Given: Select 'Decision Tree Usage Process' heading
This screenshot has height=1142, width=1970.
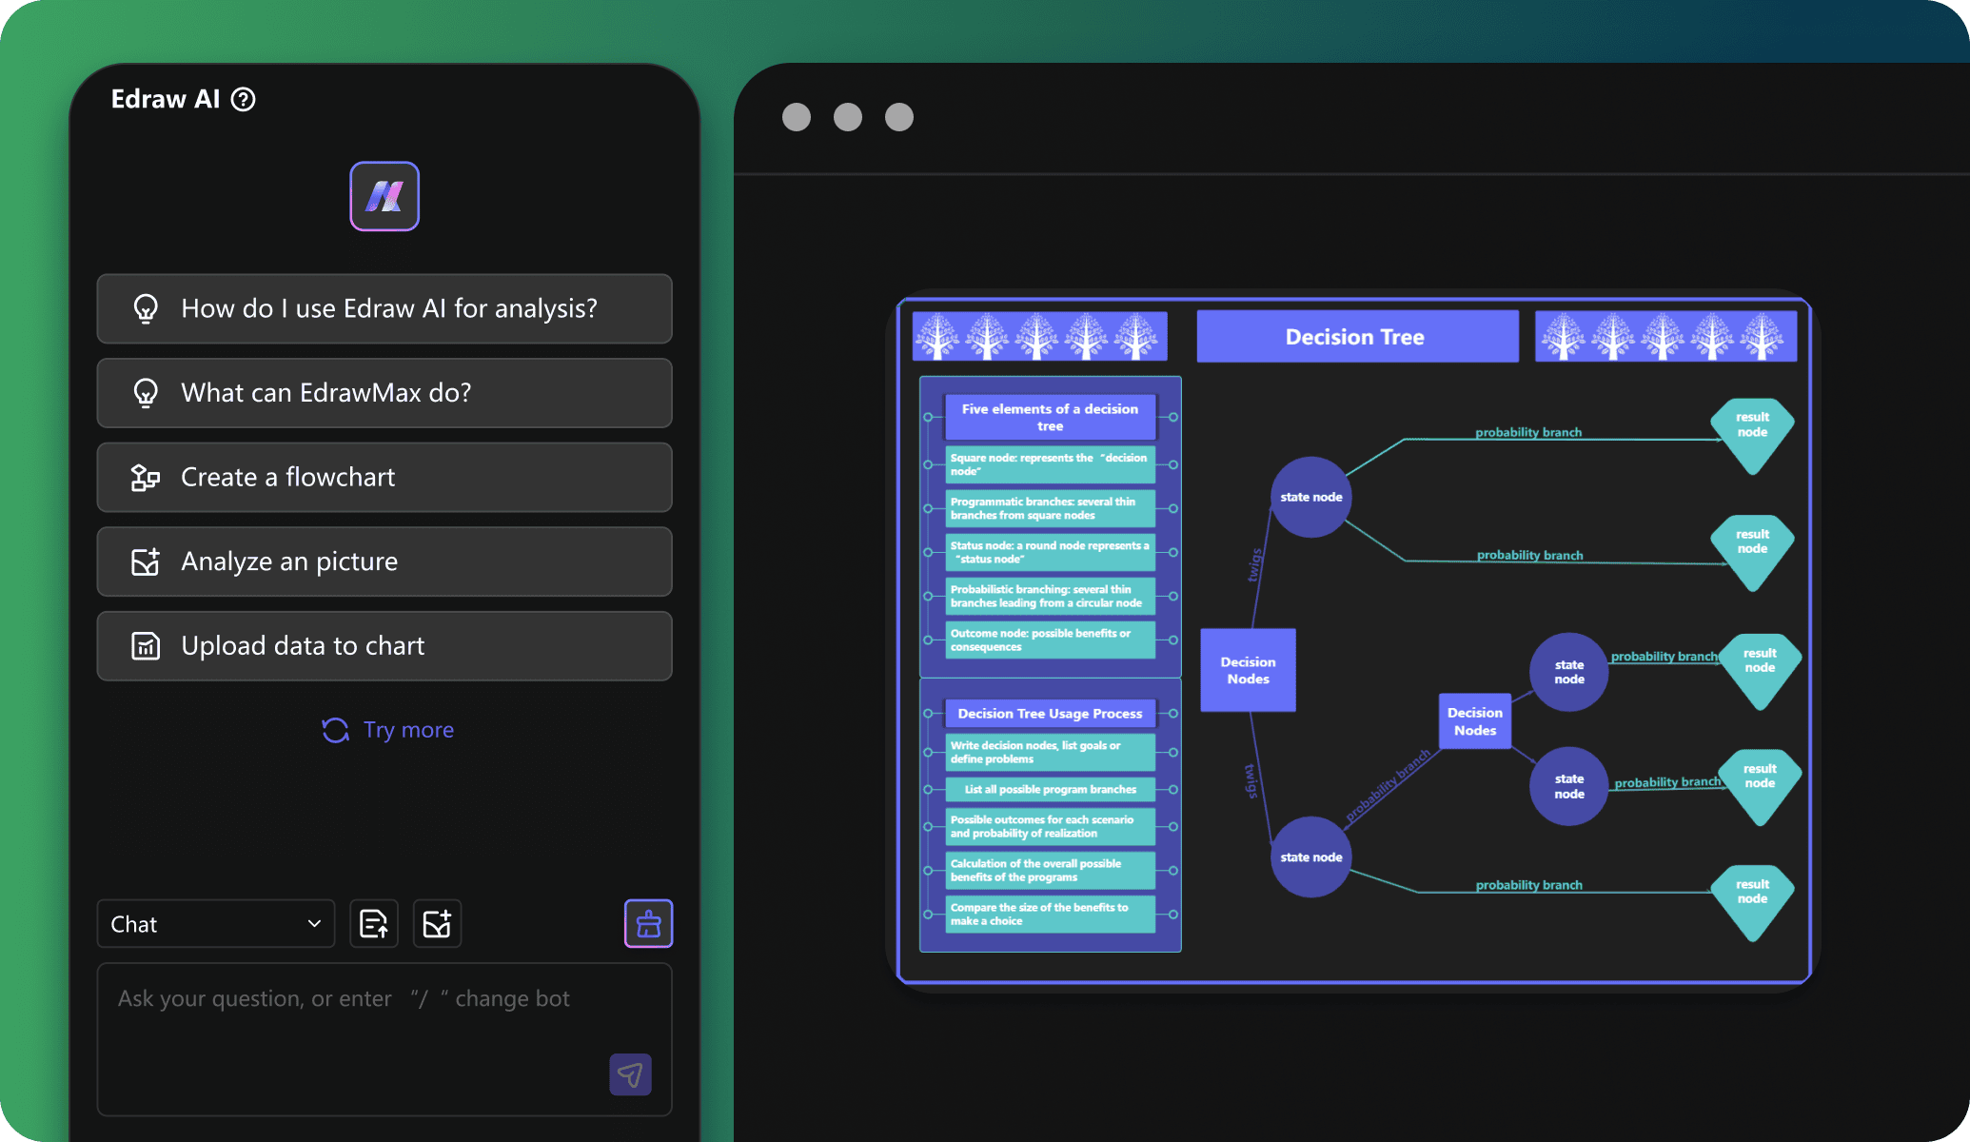Looking at the screenshot, I should 1050,714.
